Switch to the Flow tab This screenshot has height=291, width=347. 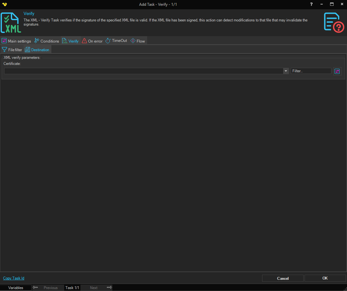pos(138,41)
